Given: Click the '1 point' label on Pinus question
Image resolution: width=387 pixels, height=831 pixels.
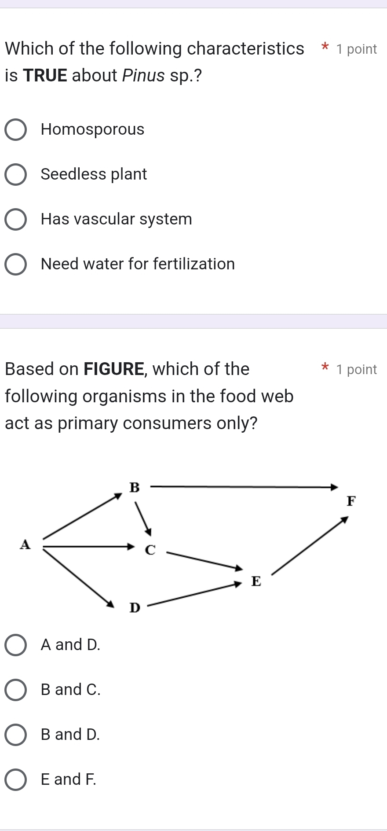Looking at the screenshot, I should tap(356, 49).
